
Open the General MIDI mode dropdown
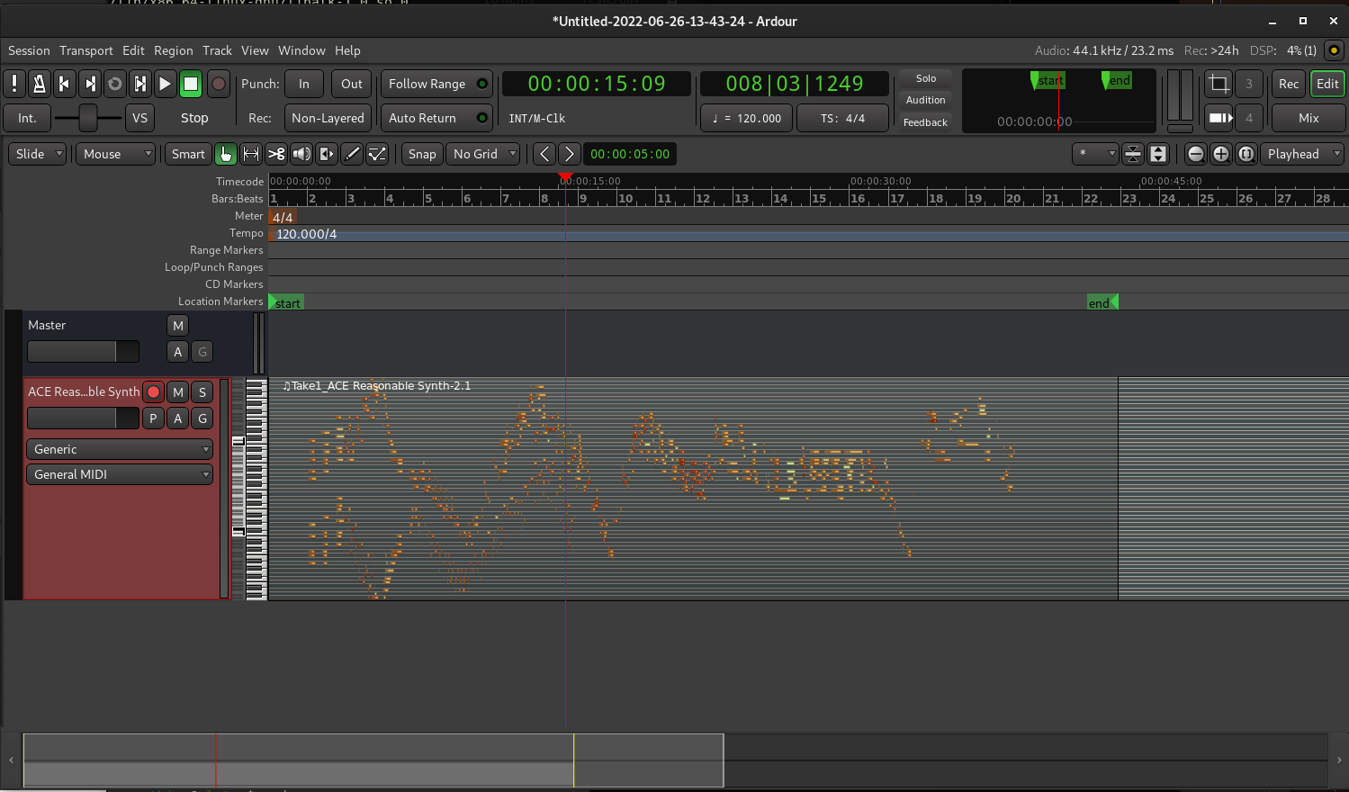point(119,474)
